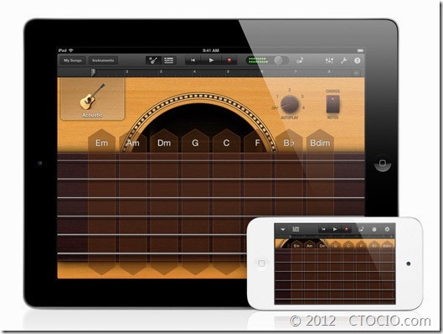The width and height of the screenshot is (443, 334).
Task: Play the song on iPod
Action: pos(335,229)
